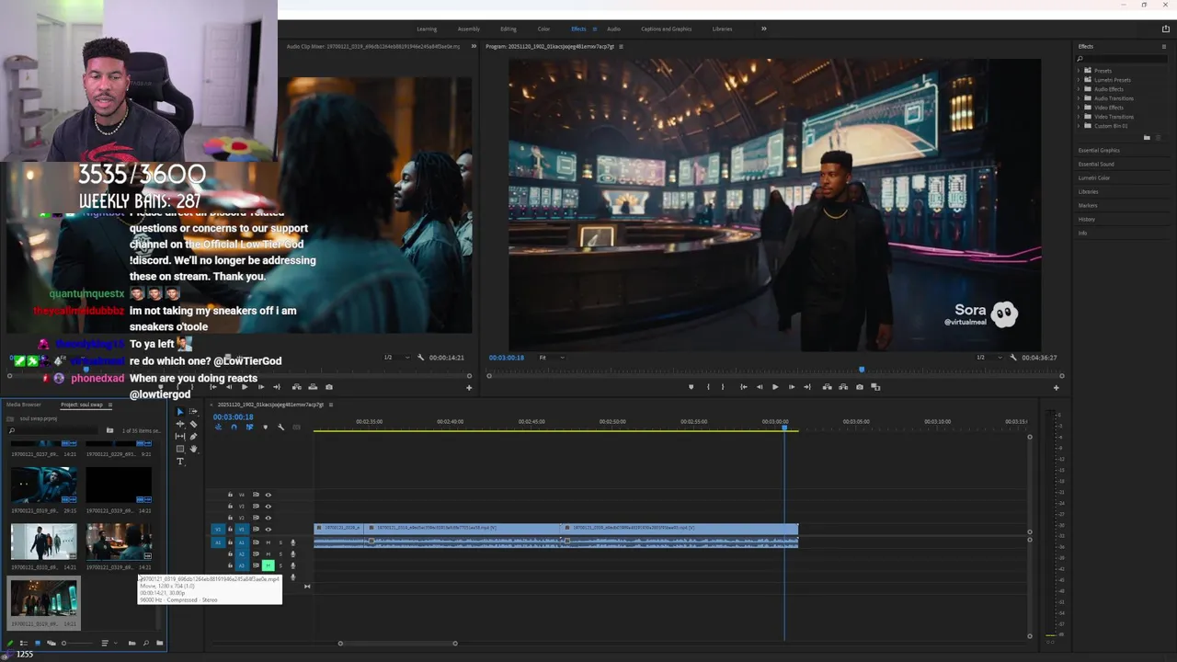Hide video track V4 eye
Image resolution: width=1177 pixels, height=662 pixels.
coord(269,495)
